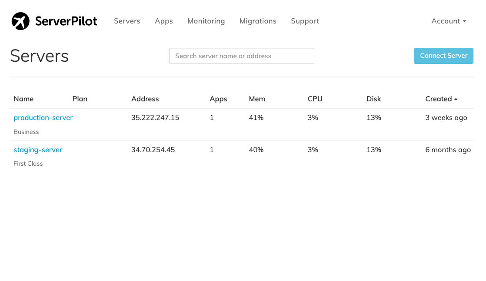This screenshot has width=486, height=281.
Task: Open the Account dropdown menu
Action: (x=448, y=21)
